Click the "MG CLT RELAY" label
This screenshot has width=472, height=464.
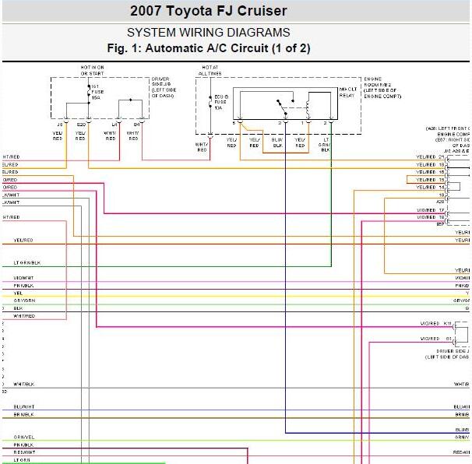coord(348,93)
